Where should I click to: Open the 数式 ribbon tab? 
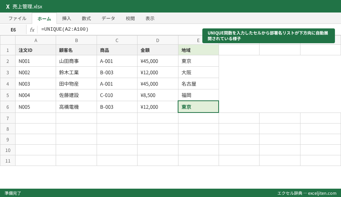click(86, 19)
